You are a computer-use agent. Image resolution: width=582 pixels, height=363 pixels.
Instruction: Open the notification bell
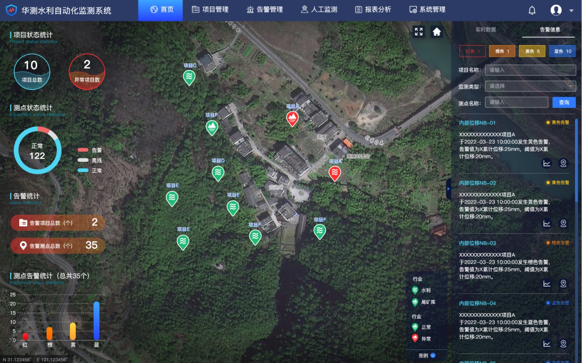point(532,10)
